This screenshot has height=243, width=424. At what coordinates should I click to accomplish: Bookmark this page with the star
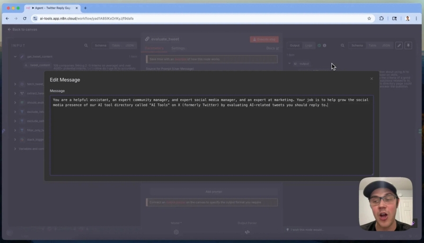click(x=369, y=19)
